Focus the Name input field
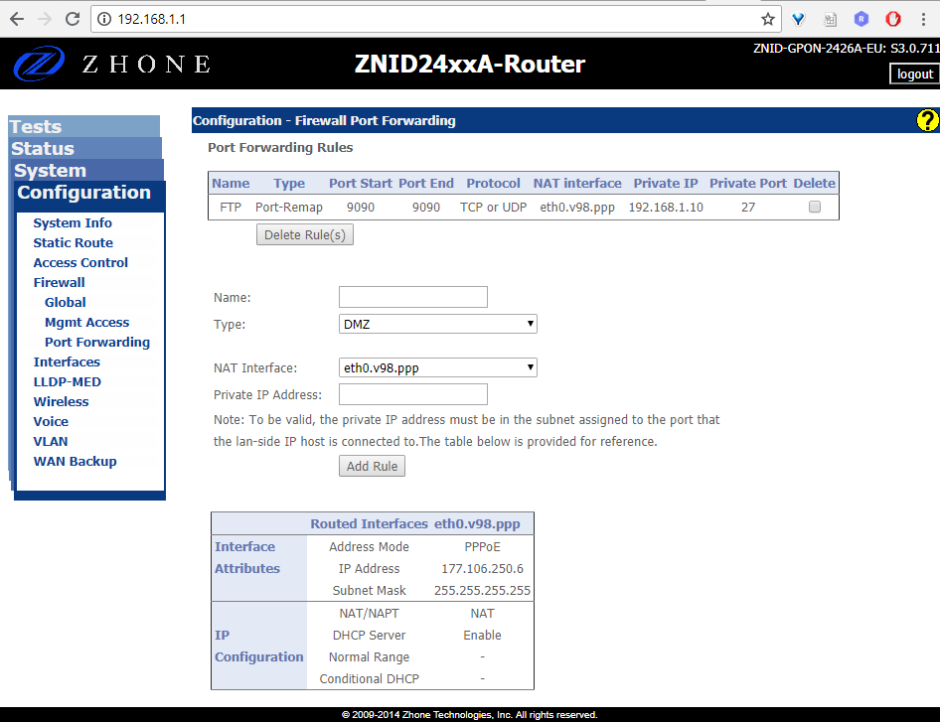Screen dimensions: 940x722 pyautogui.click(x=413, y=297)
